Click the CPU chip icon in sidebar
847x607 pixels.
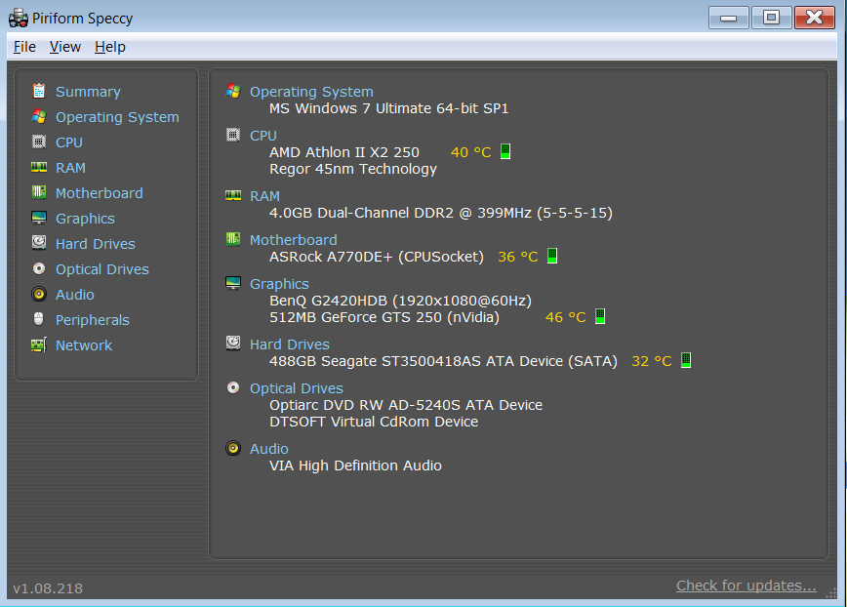[x=39, y=142]
